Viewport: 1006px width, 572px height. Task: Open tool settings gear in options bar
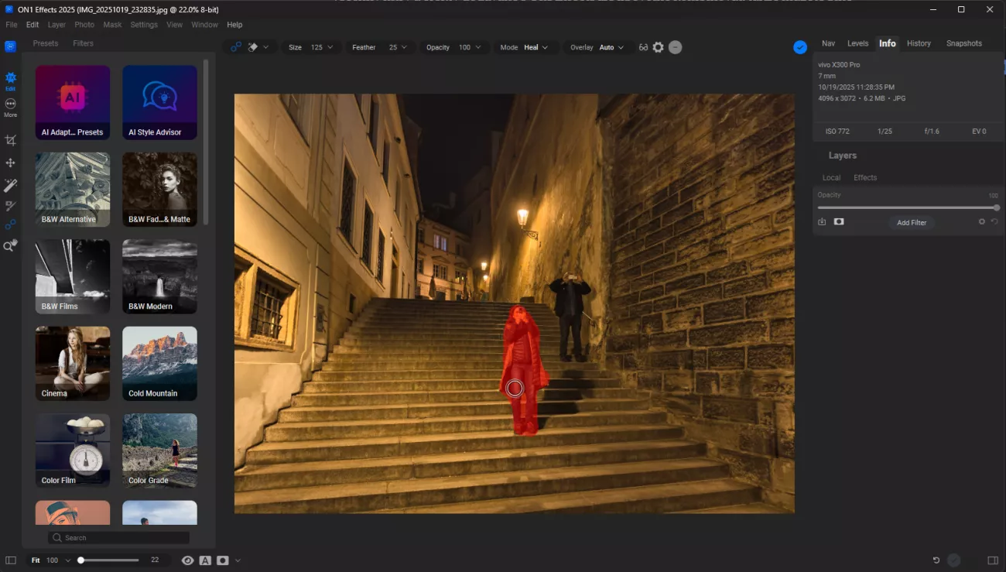click(x=658, y=47)
